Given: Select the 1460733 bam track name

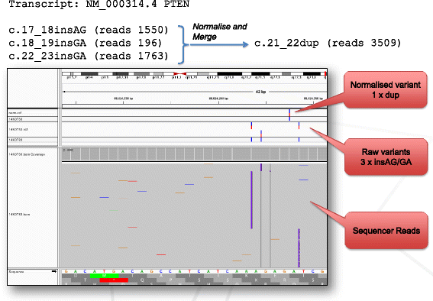Looking at the screenshot, I should coord(19,214).
